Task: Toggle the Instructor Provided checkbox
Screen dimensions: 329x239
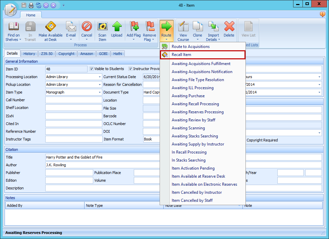Action: [130, 69]
